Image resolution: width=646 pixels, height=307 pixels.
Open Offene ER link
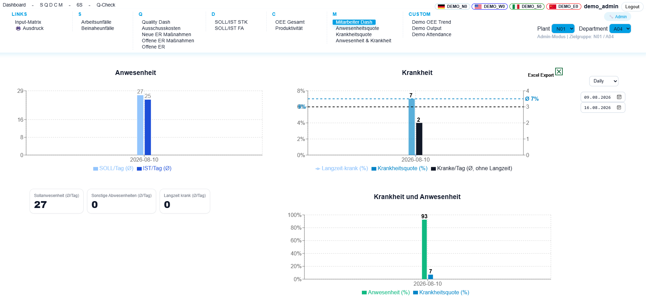coord(153,47)
